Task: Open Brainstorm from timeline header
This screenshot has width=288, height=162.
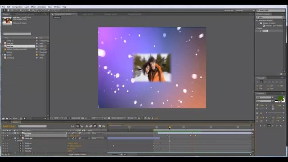Action: pyautogui.click(x=100, y=126)
